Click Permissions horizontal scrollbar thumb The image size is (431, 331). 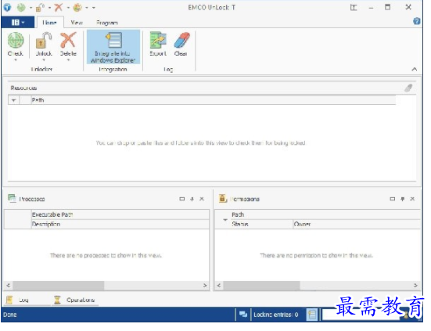click(x=261, y=286)
